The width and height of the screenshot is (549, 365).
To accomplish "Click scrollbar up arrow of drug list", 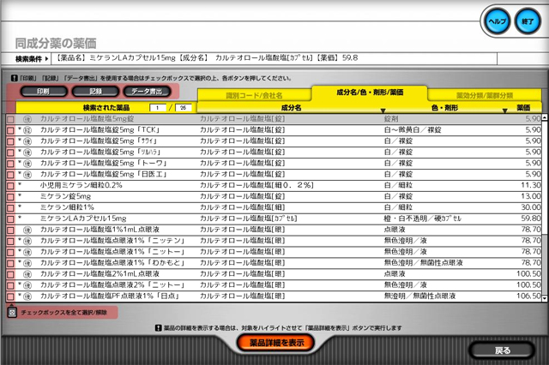I will (545, 118).
